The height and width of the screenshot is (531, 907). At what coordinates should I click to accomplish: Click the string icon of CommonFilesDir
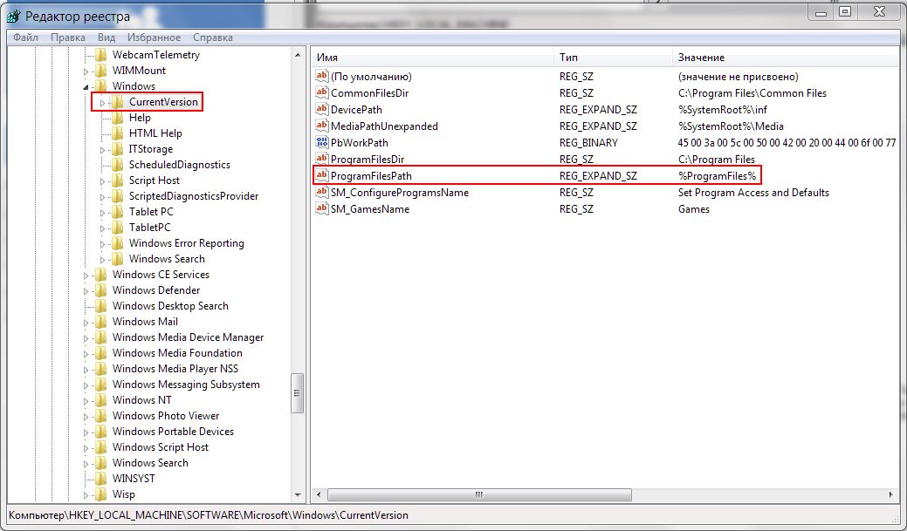(x=322, y=92)
